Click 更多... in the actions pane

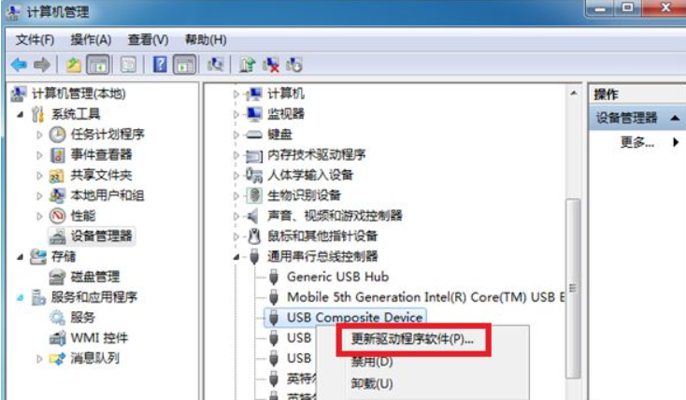pos(637,143)
